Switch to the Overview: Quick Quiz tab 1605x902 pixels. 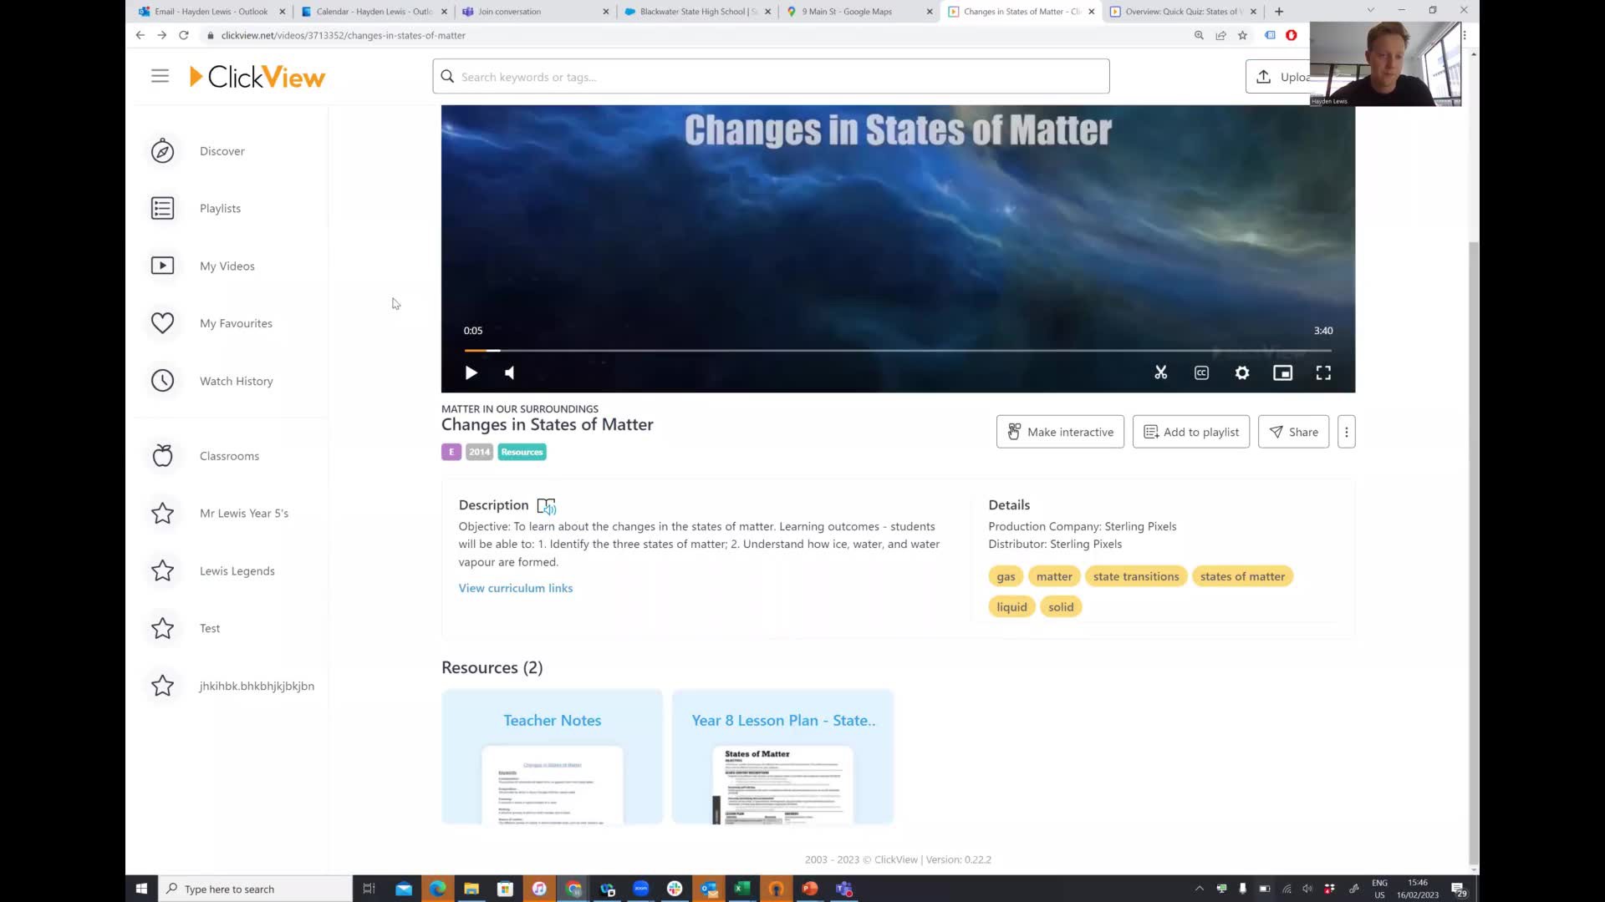(x=1179, y=11)
